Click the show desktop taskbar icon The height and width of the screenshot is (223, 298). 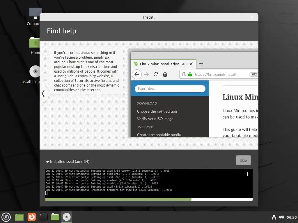click(19, 217)
